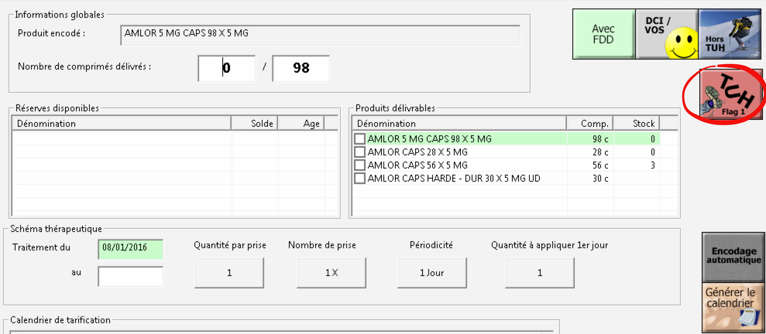Click the empty treatment end date field
766x334 pixels.
pyautogui.click(x=131, y=276)
